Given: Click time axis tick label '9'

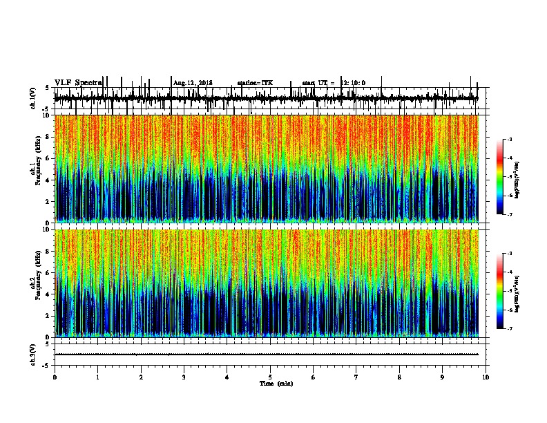Looking at the screenshot, I should click(x=443, y=377).
